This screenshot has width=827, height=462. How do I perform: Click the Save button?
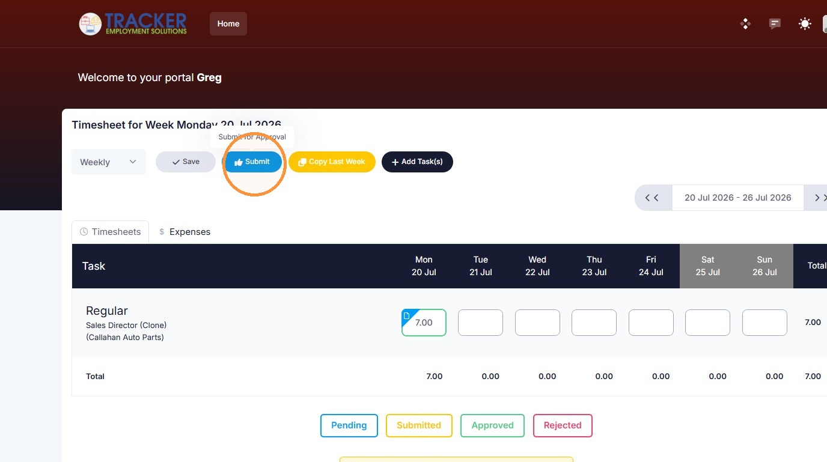pyautogui.click(x=186, y=162)
